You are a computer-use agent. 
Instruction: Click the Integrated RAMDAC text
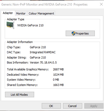pos(43,52)
